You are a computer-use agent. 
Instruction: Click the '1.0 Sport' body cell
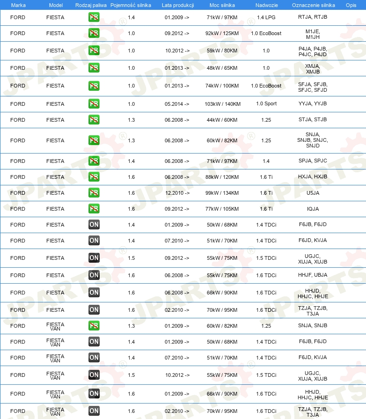pyautogui.click(x=266, y=103)
